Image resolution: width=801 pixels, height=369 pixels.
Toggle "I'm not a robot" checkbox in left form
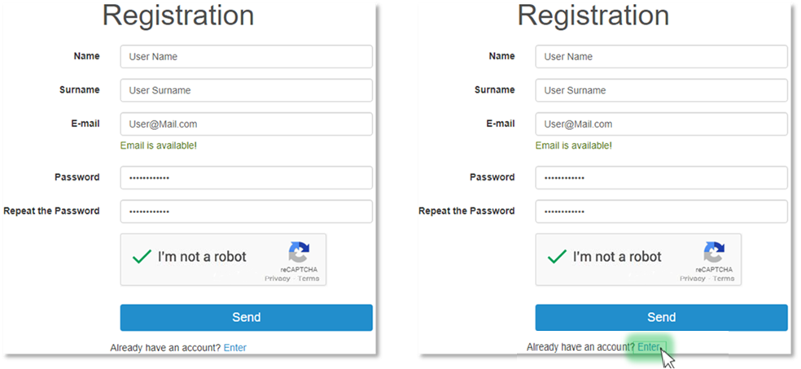(x=142, y=257)
